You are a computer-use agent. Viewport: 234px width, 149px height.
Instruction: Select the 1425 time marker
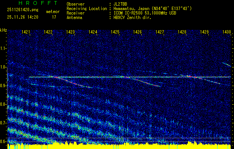115,32
